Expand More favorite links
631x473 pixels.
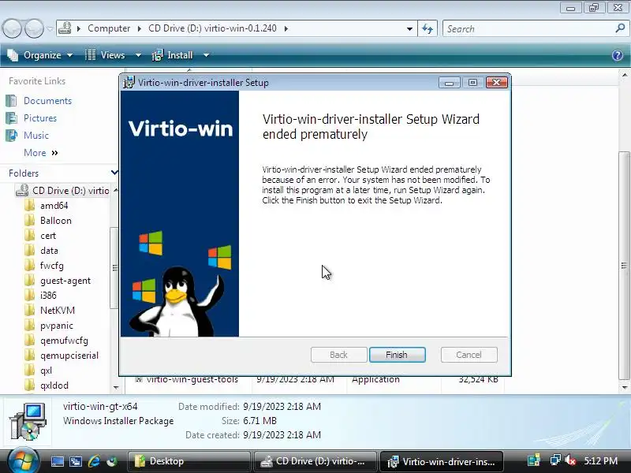pyautogui.click(x=41, y=153)
